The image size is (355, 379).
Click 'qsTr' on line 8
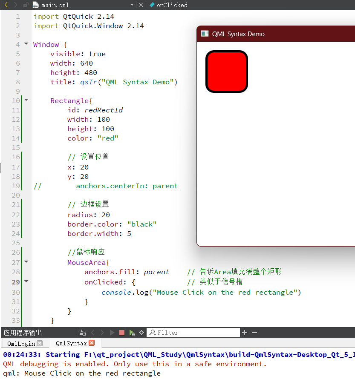[89, 82]
